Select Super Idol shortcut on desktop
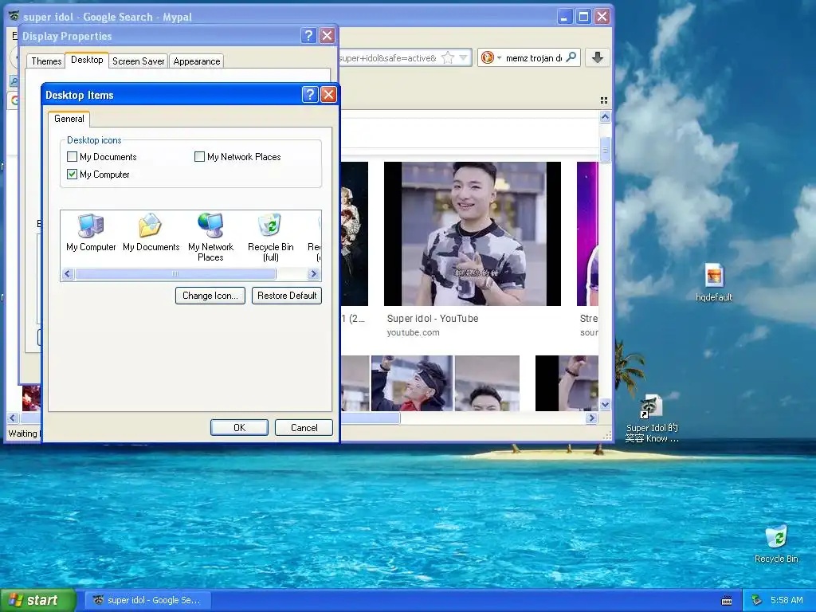 [x=652, y=419]
